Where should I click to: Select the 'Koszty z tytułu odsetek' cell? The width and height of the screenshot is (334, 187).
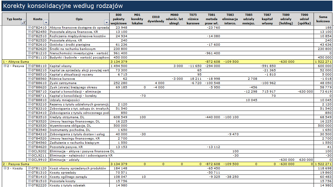pos(79,185)
